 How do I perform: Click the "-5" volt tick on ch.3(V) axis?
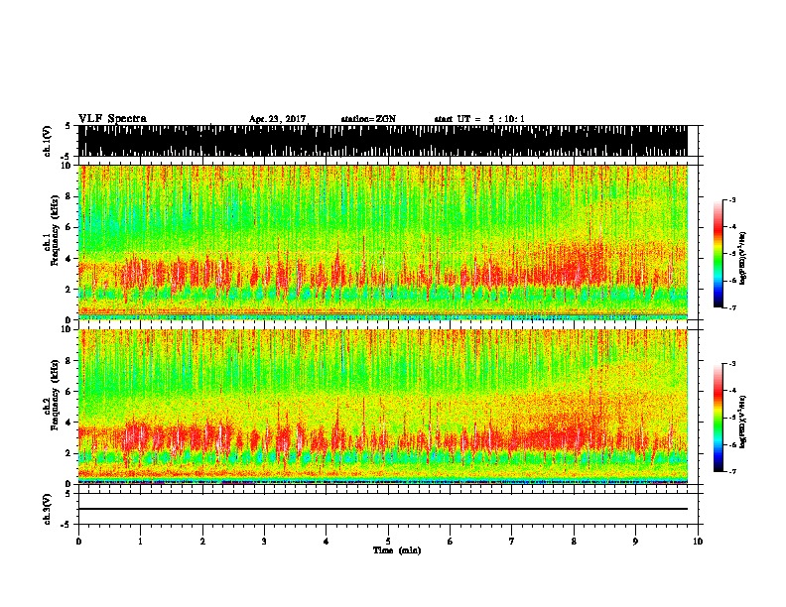pyautogui.click(x=66, y=525)
